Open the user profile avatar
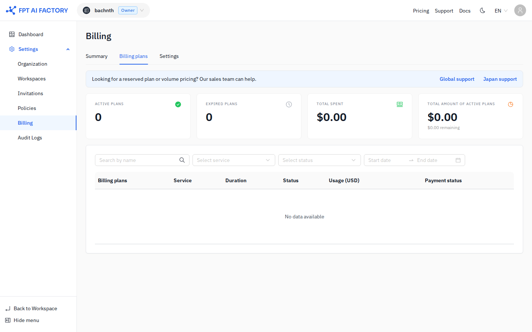Viewport: 532px width, 332px height. [520, 10]
